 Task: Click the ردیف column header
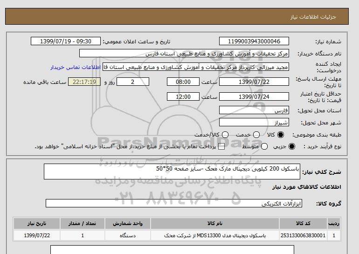click(333, 224)
